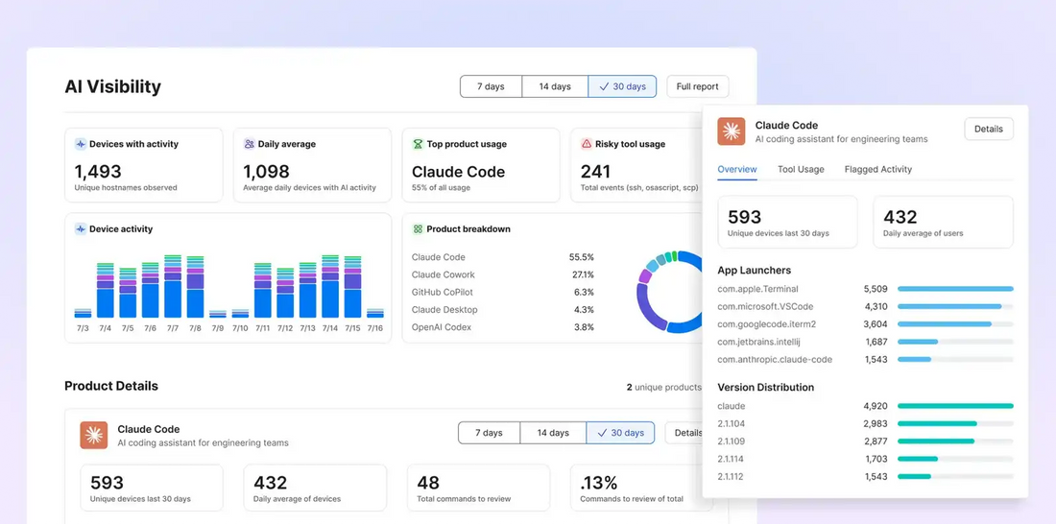Click the Claude Desktop row in Product breakdown
1056x524 pixels.
502,310
